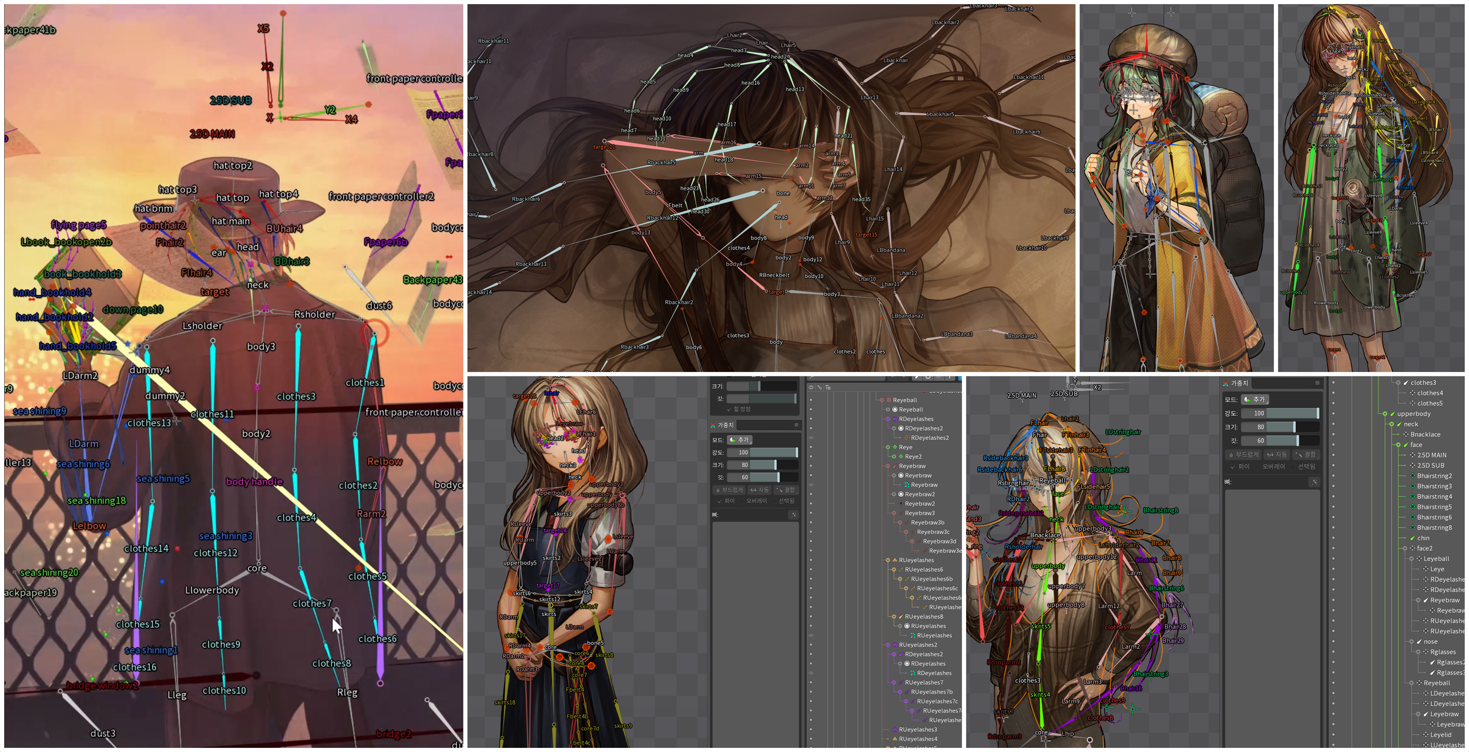Toggle the 휠 정점 checkbox
Viewport: 1469px width, 752px height.
coord(729,409)
